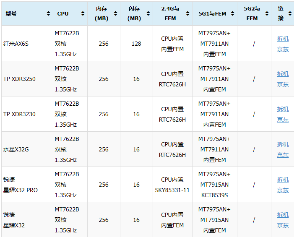Open 京东 link for TP XDR3250

click(x=283, y=84)
